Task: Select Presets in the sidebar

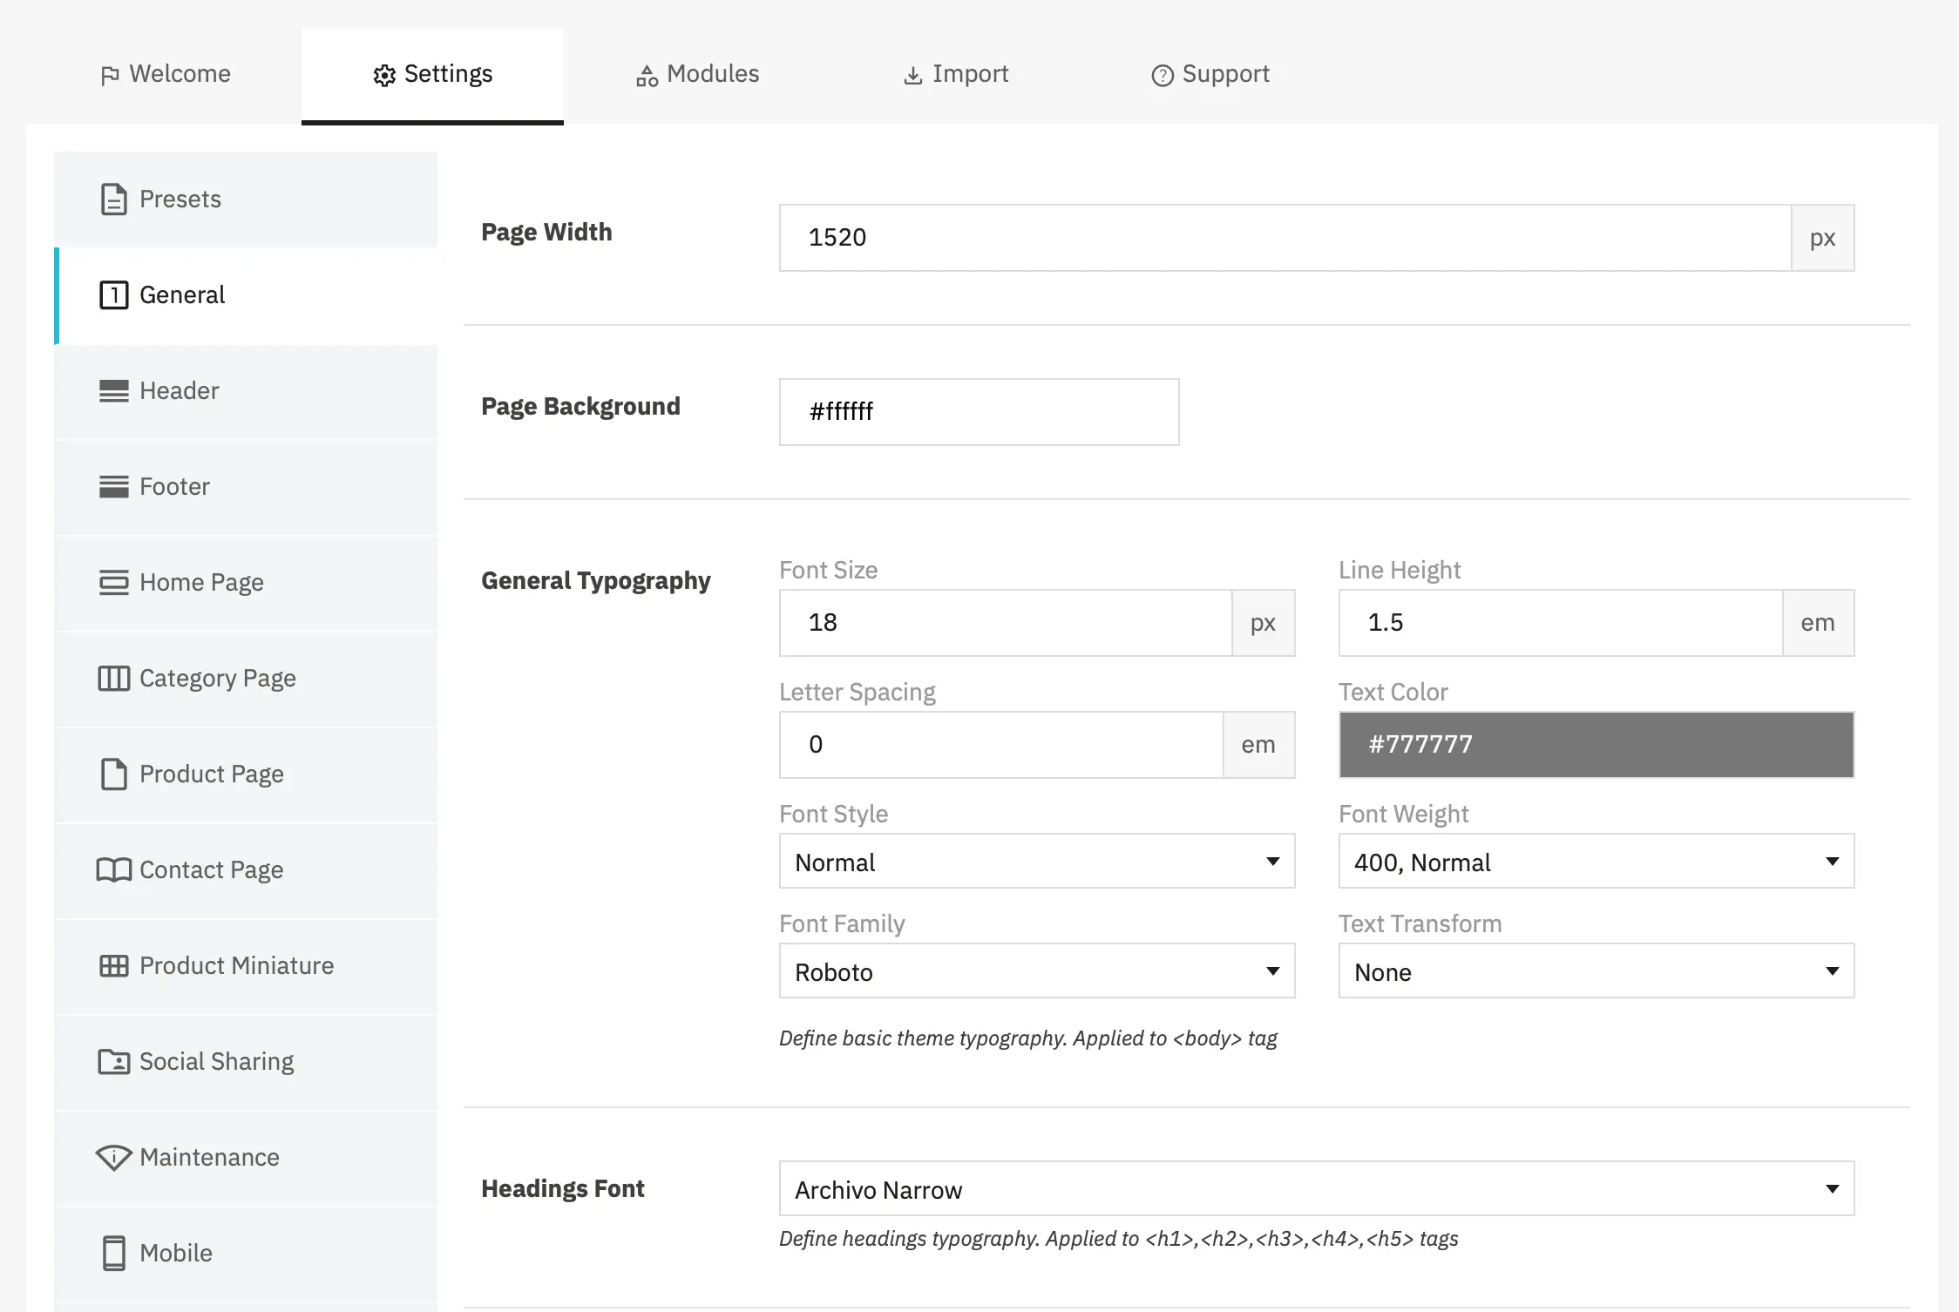Action: [x=246, y=200]
